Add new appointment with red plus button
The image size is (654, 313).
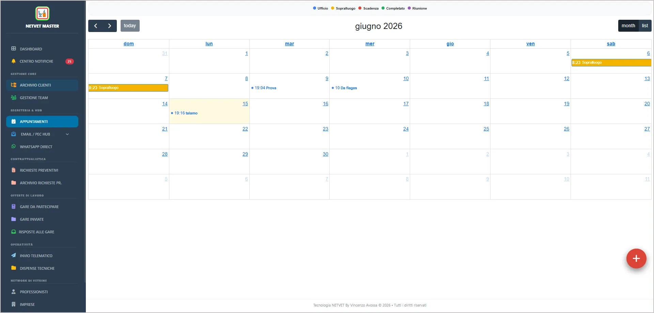636,259
